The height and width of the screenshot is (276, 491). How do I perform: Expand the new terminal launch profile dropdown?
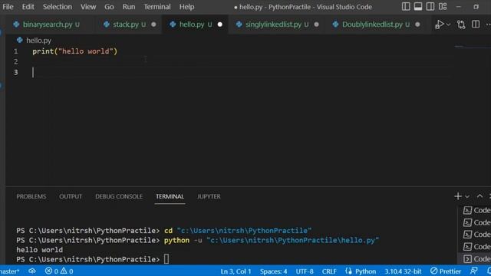(467, 196)
